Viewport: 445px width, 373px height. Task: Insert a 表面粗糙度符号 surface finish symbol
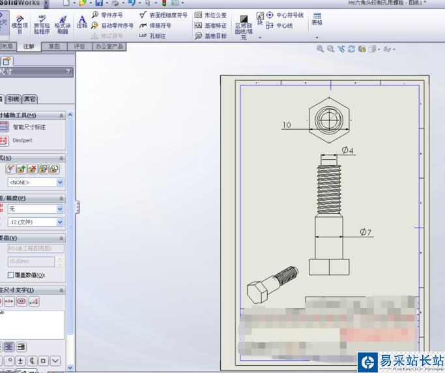pos(164,15)
